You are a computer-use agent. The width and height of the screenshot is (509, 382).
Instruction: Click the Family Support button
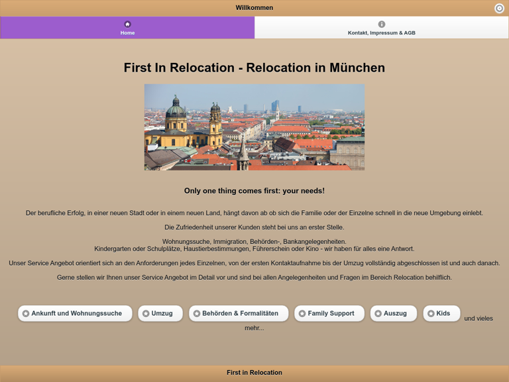(329, 314)
